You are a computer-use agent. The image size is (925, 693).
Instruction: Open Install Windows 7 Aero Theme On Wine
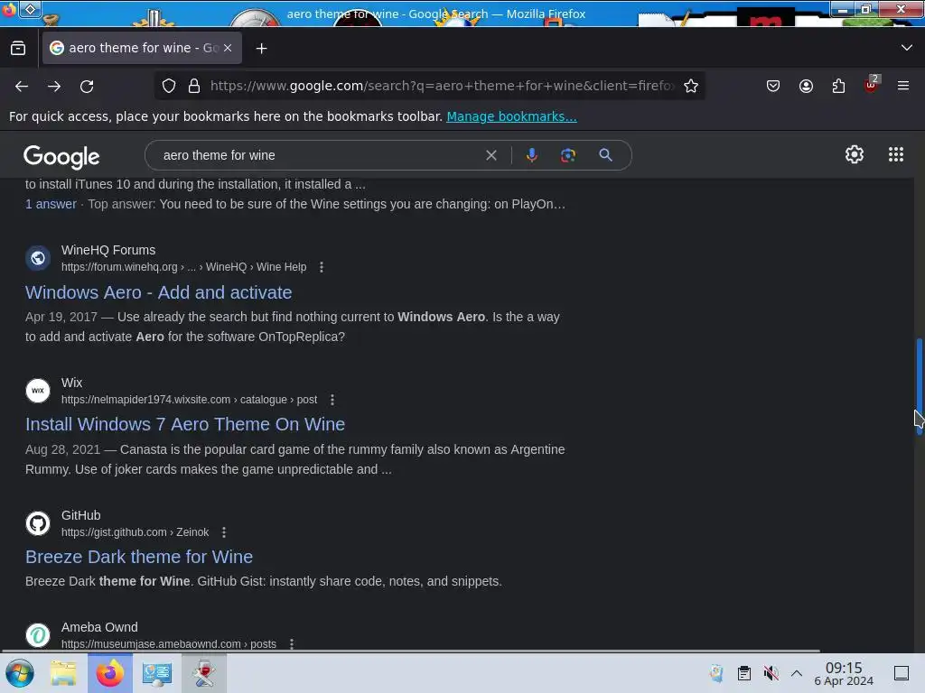click(x=185, y=424)
